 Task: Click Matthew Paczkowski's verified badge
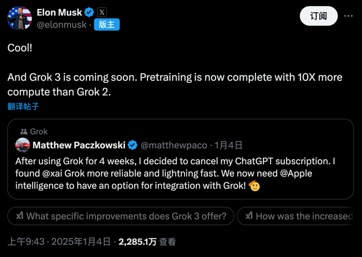point(133,145)
